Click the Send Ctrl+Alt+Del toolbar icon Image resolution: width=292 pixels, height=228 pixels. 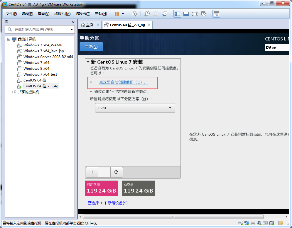tap(134, 14)
